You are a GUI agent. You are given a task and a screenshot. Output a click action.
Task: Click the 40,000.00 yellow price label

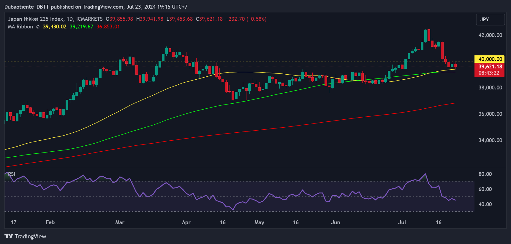pyautogui.click(x=489, y=59)
